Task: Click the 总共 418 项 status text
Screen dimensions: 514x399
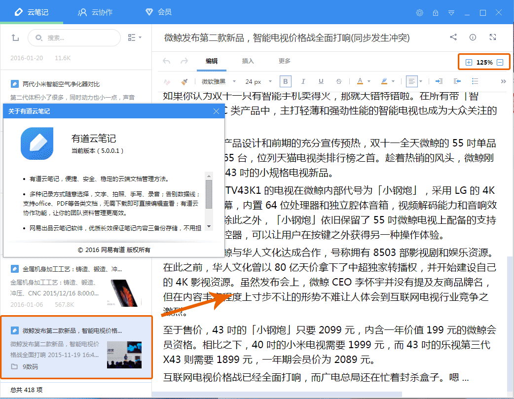Action: tap(27, 390)
